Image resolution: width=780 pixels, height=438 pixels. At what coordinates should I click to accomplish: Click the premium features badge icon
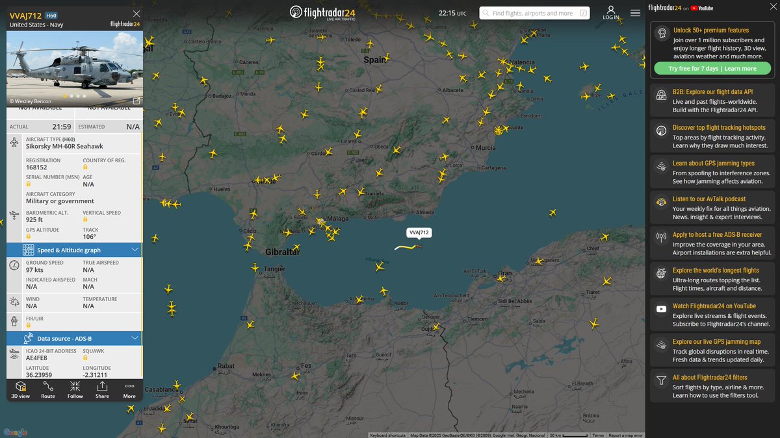click(x=661, y=32)
